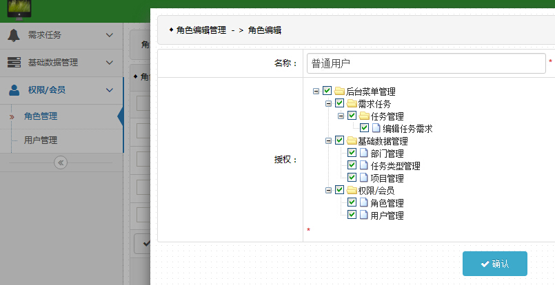
Task: Click the file icon of 编辑任务需求
Action: pyautogui.click(x=376, y=128)
